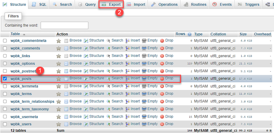274x134 pixels.
Task: Click the wpbk_postmeta Drop link
Action: point(169,71)
